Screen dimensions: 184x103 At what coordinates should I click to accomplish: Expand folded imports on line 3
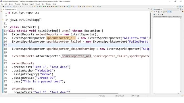(x=7, y=20)
